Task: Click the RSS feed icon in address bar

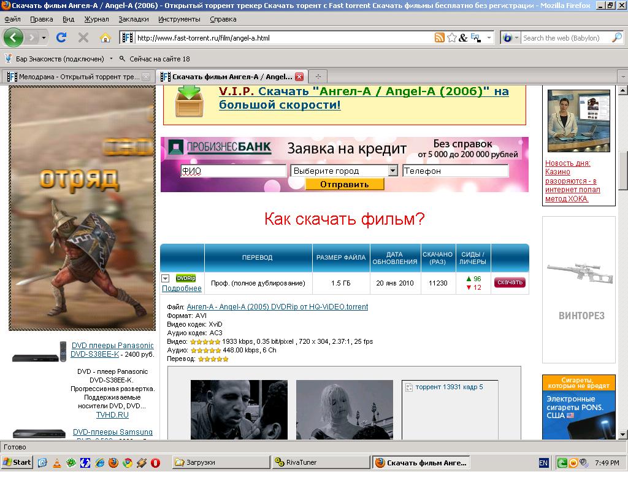Action: pos(439,37)
